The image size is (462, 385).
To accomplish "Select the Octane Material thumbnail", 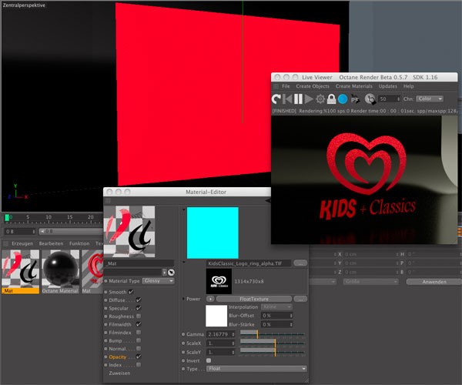I will tap(60, 272).
